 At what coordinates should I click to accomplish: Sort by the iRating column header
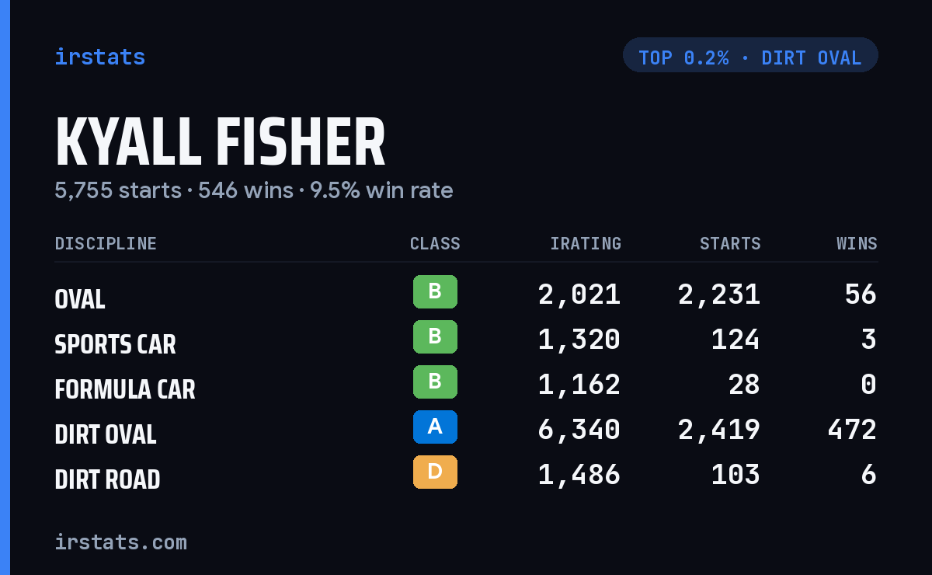[x=586, y=244]
